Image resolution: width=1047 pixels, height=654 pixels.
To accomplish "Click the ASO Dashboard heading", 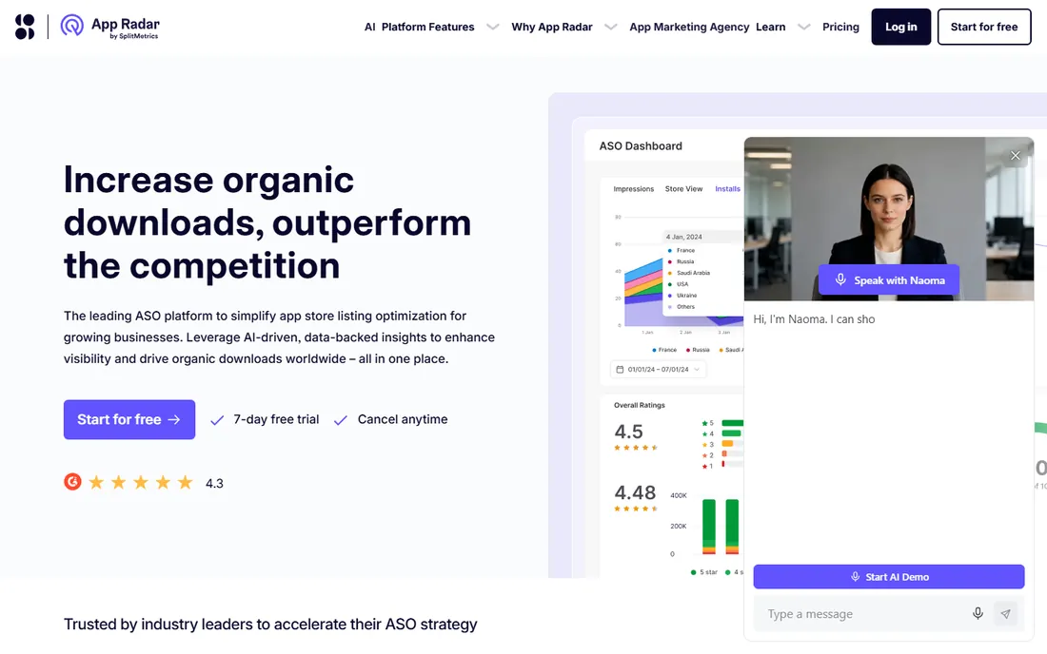I will (x=641, y=146).
